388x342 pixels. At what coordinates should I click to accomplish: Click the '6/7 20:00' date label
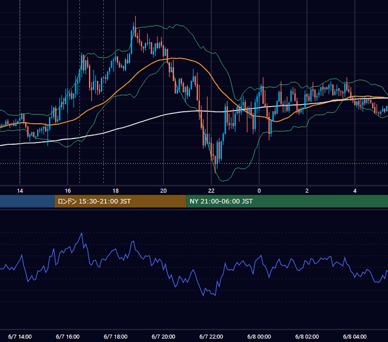(x=163, y=336)
